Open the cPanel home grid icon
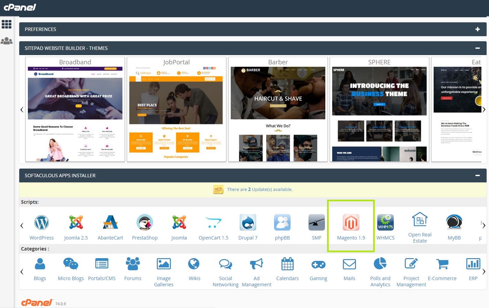 click(x=7, y=24)
